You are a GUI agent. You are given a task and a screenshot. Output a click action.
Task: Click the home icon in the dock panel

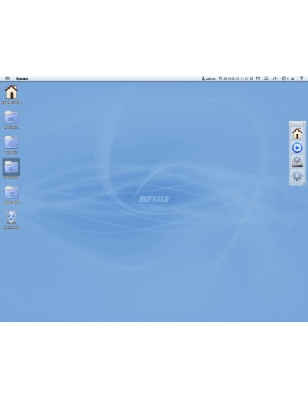pyautogui.click(x=297, y=134)
